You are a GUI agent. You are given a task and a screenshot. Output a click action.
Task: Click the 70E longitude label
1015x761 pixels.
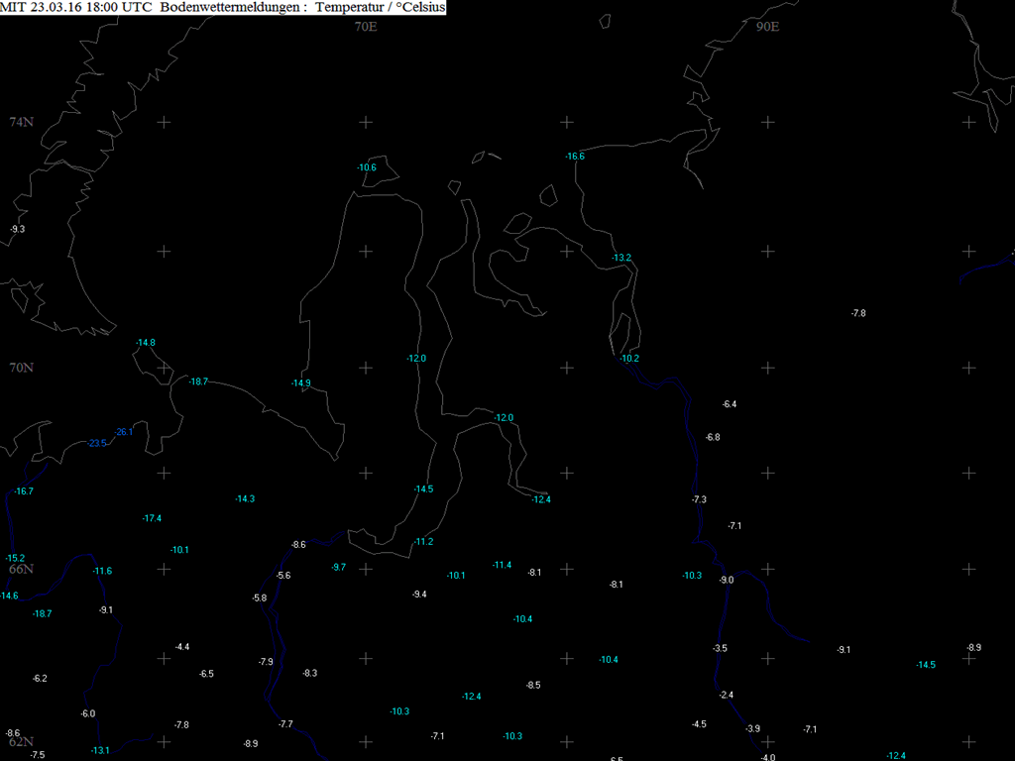[x=366, y=27]
